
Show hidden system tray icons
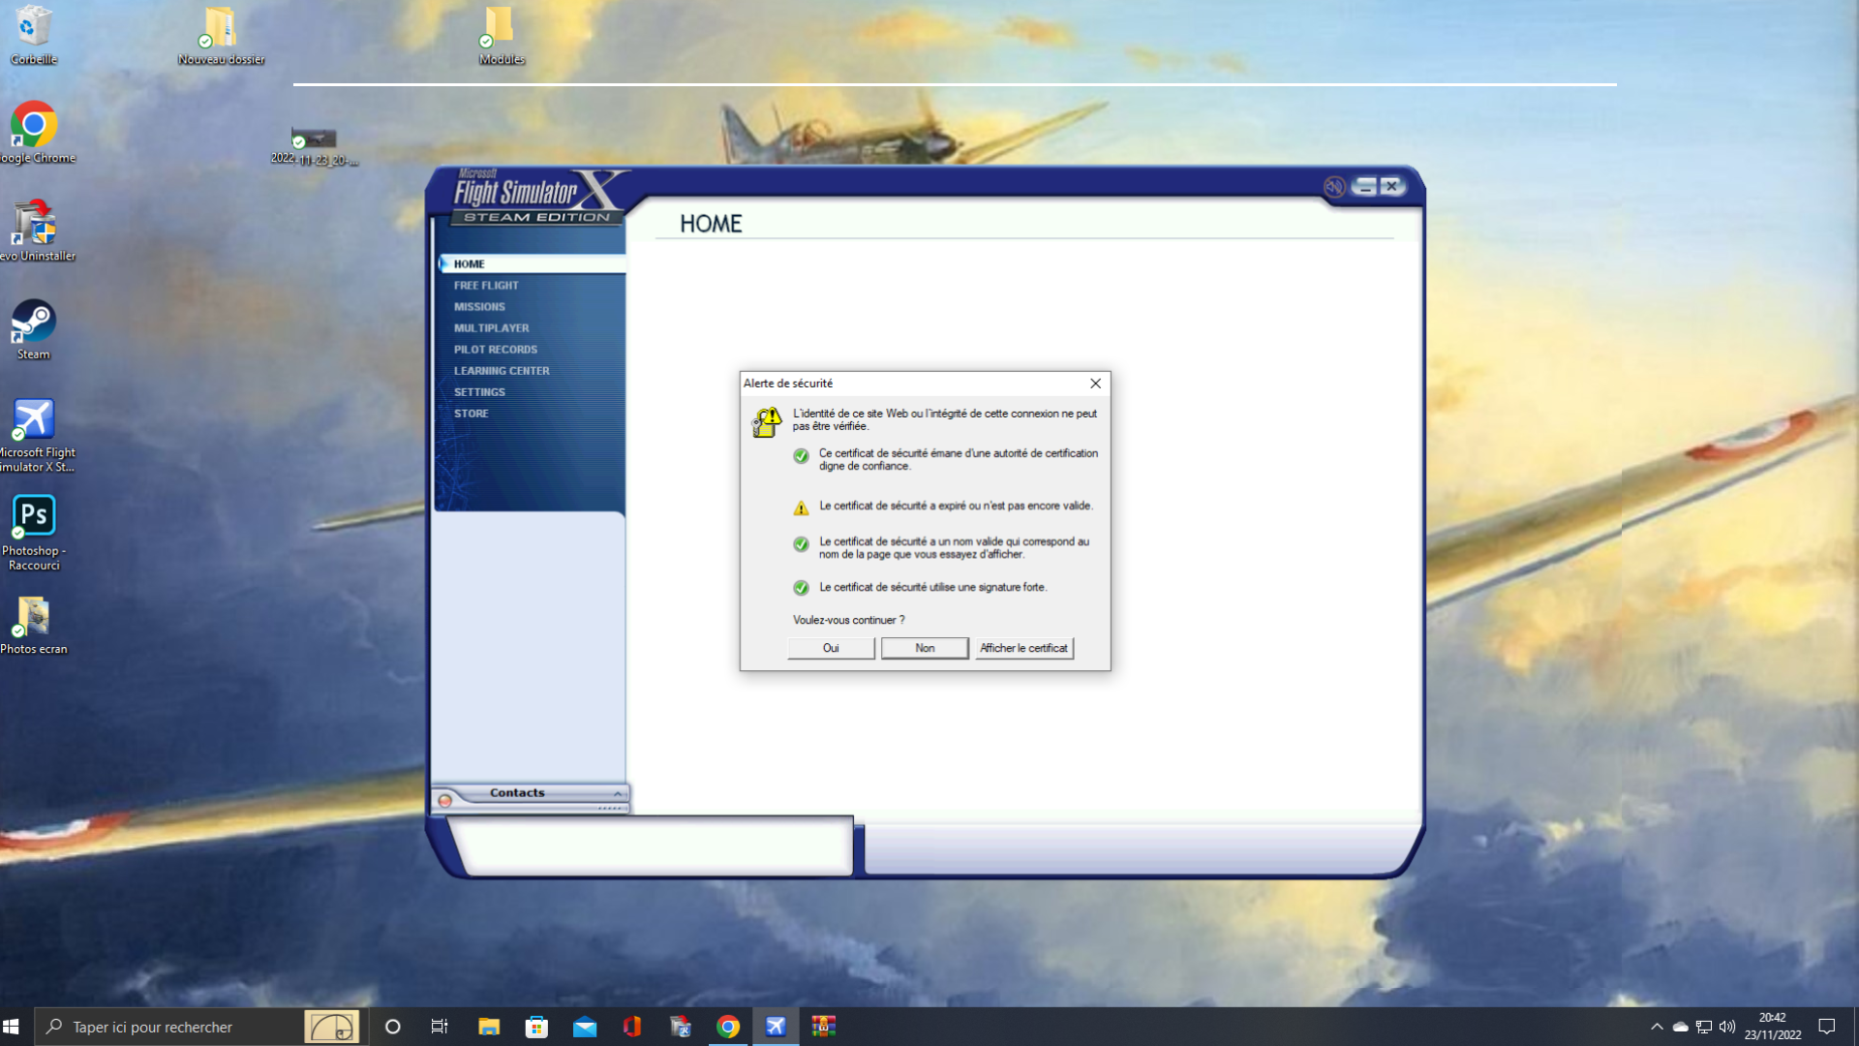[1657, 1027]
